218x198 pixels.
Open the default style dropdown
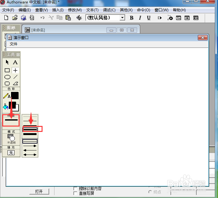click(122, 18)
